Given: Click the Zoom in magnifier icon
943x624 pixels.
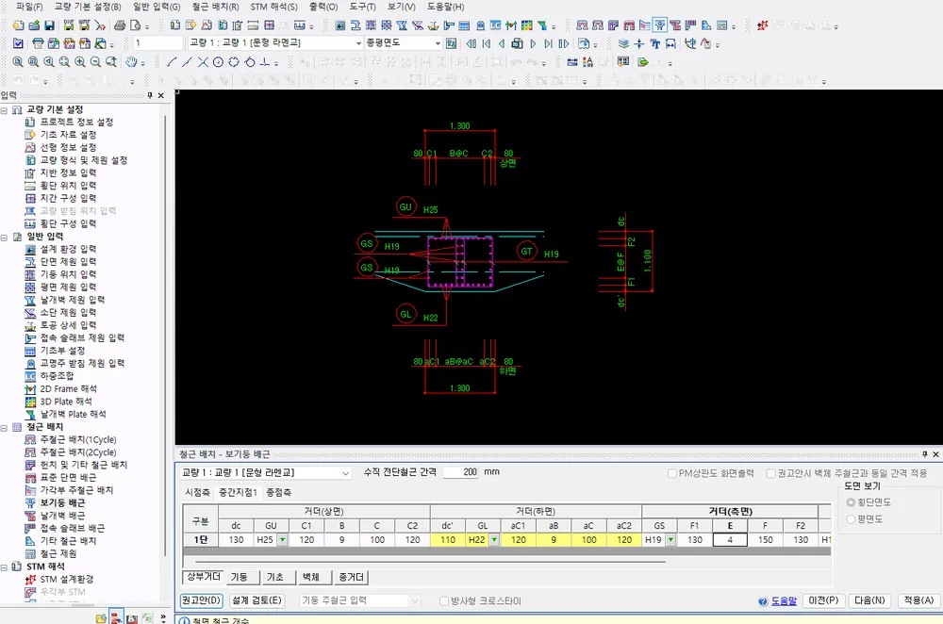Looking at the screenshot, I should pos(80,62).
